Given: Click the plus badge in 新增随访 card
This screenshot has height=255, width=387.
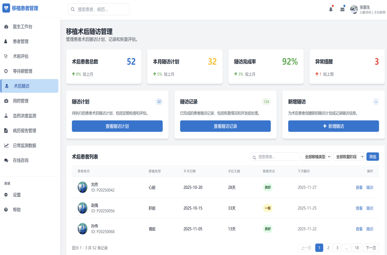Looking at the screenshot, I should coord(376,102).
